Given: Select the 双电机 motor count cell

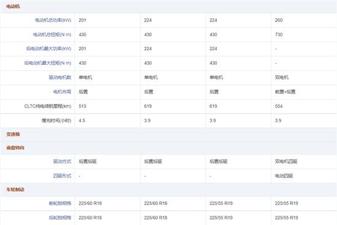Looking at the screenshot, I should click(282, 78).
